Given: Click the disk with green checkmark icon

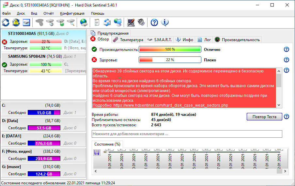Looking at the screenshot, I should coord(61,23).
